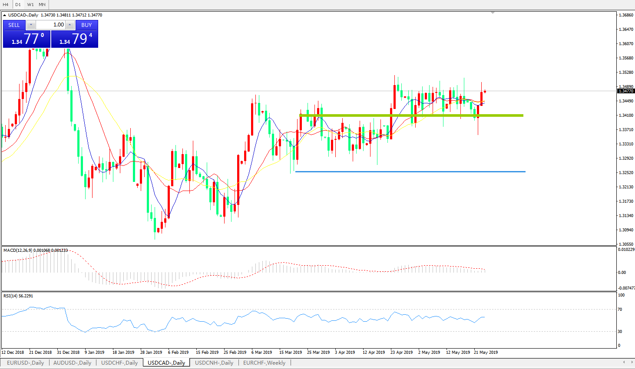Screen dimensions: 635x369
Task: Open the USDCNH-,Daily chart tab
Action: (214, 363)
